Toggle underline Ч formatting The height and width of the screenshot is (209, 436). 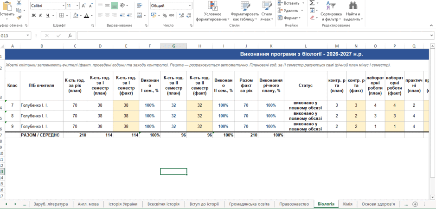coord(48,15)
